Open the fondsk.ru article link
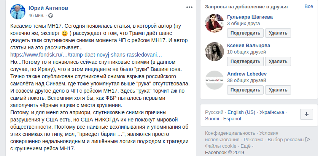Viewport: 318px width, 156px height. (86, 55)
